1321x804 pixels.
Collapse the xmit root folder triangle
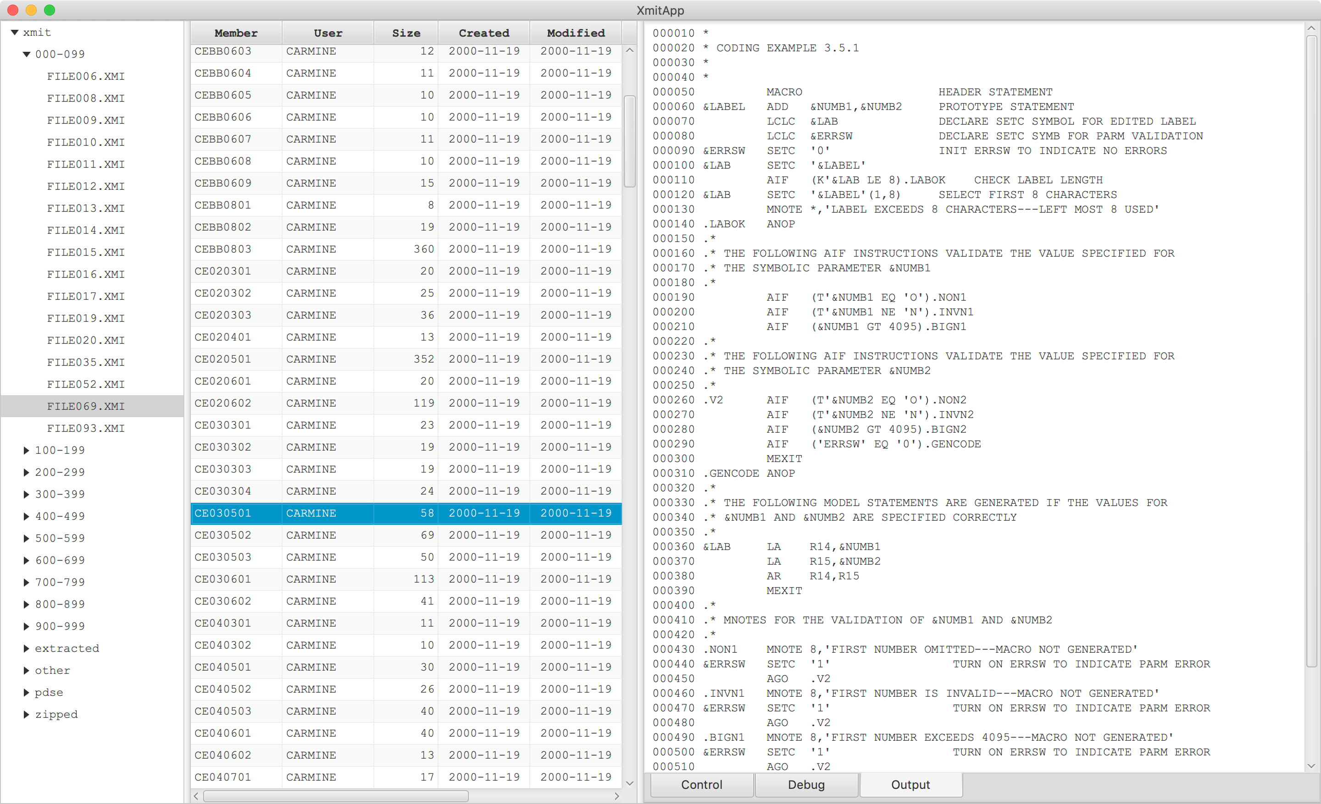pos(15,33)
